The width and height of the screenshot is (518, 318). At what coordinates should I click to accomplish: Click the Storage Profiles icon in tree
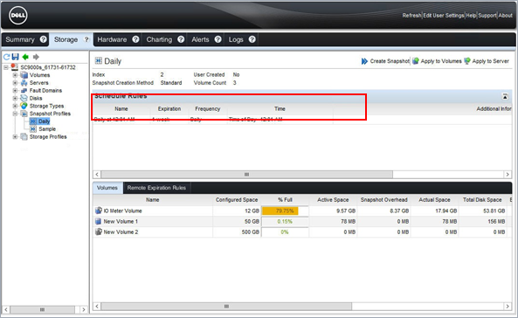tap(24, 136)
